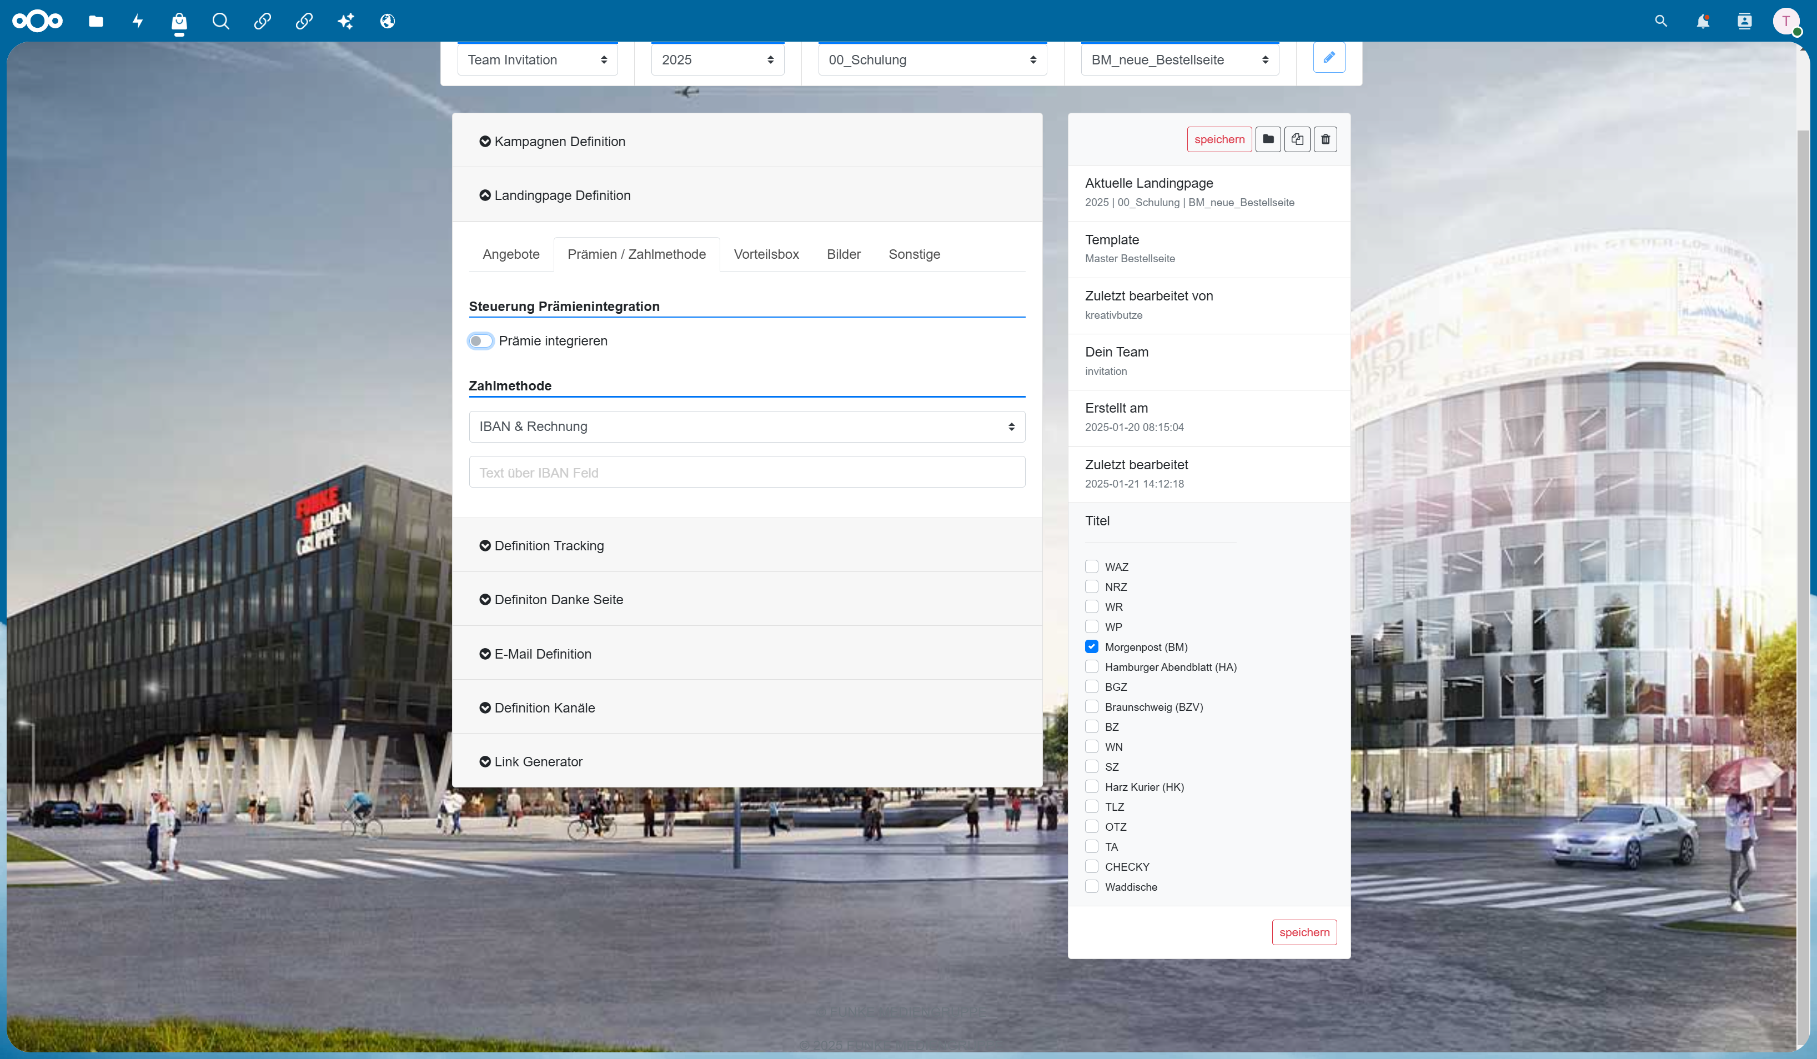1817x1059 pixels.
Task: Click the bottom speichern button below titles
Action: (1304, 932)
